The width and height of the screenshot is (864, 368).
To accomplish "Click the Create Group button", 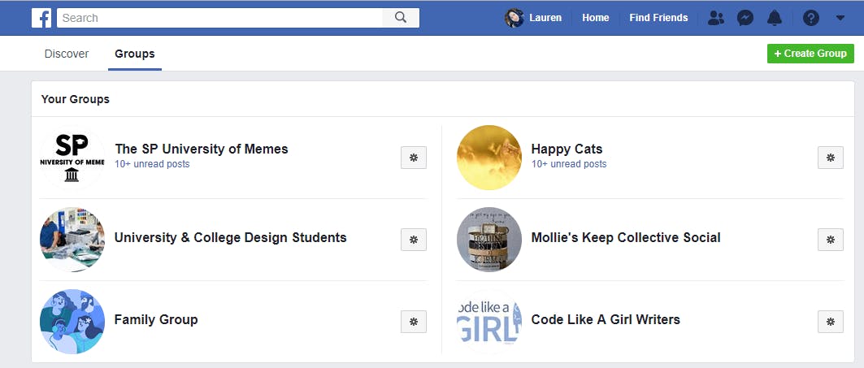I will point(810,54).
